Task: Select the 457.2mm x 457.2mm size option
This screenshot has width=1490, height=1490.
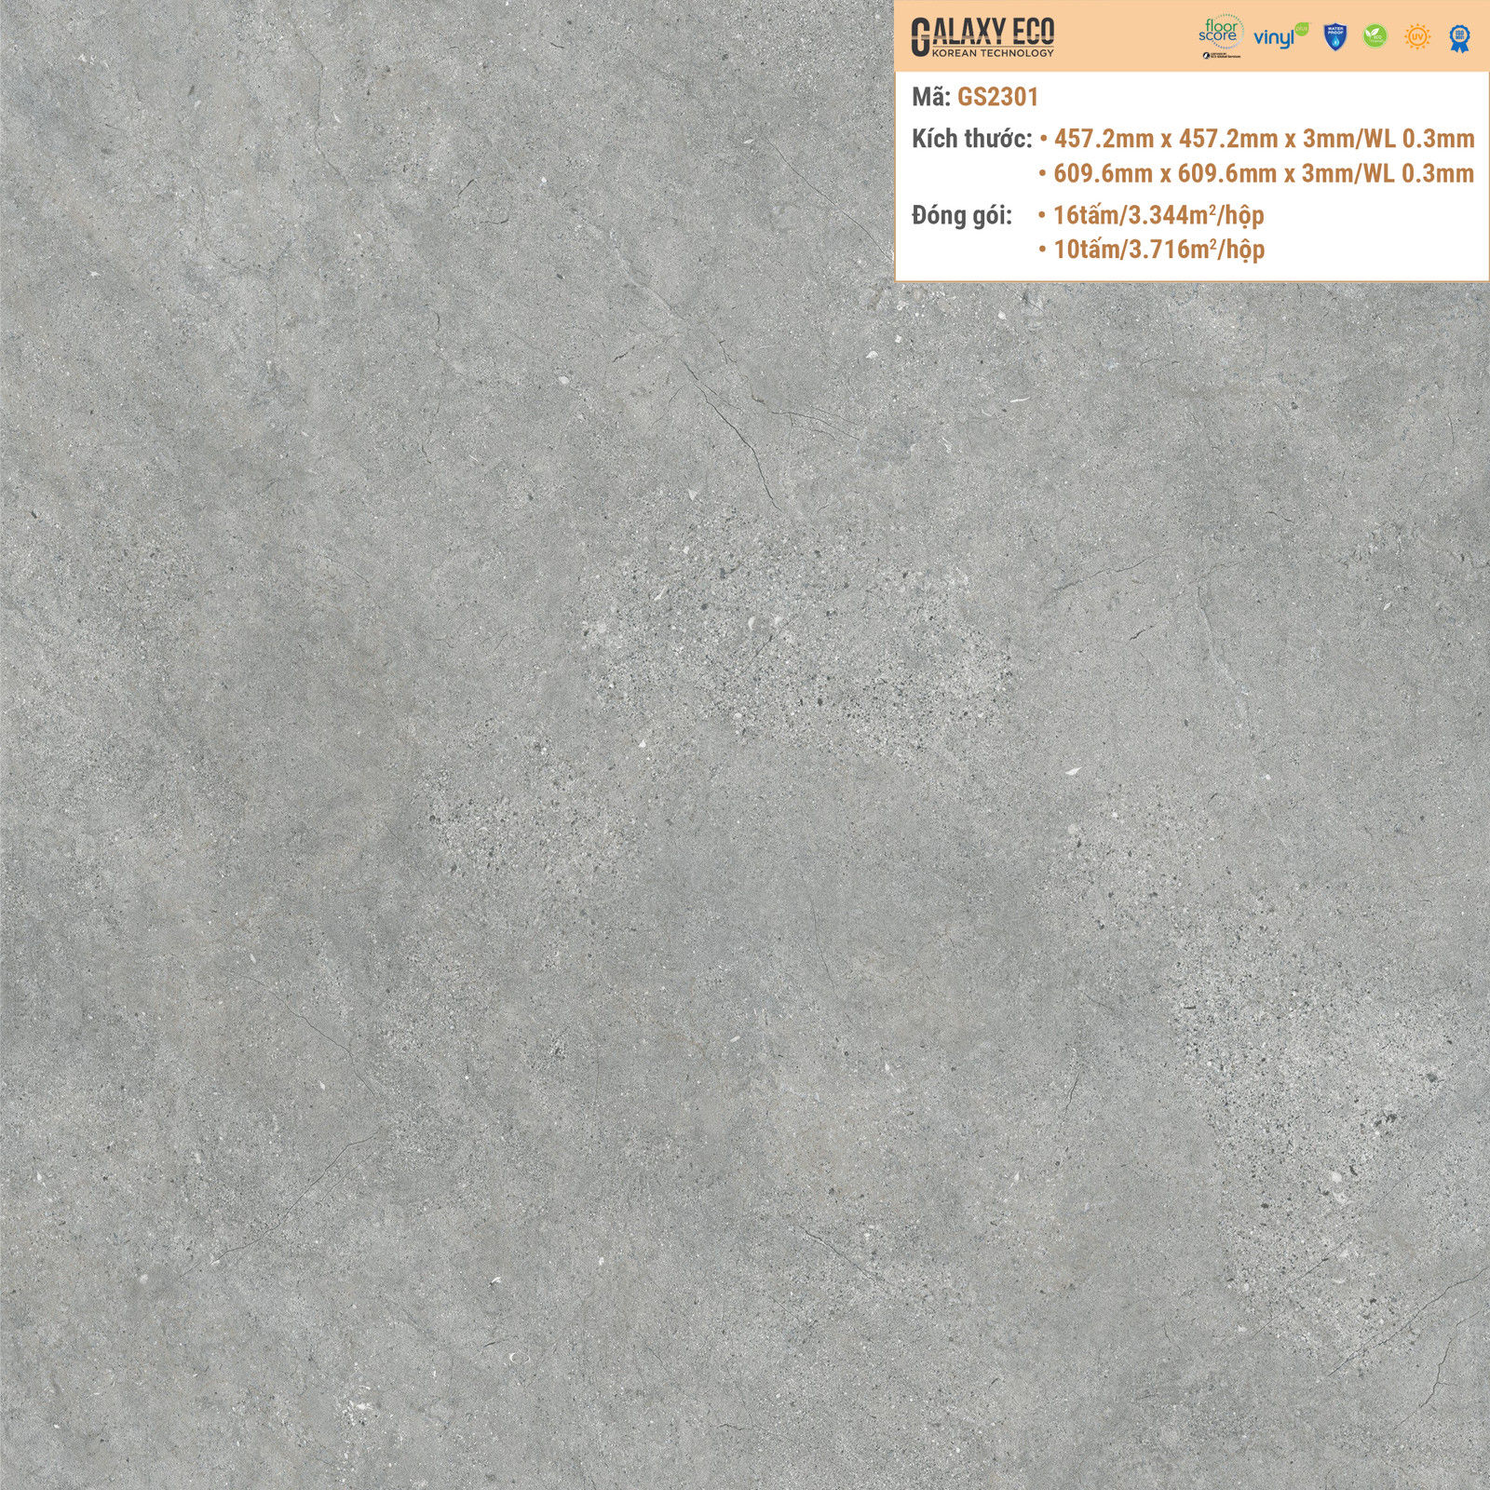Action: pyautogui.click(x=1264, y=140)
